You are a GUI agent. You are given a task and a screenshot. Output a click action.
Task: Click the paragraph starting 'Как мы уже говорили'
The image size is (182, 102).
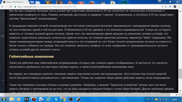click(x=91, y=15)
